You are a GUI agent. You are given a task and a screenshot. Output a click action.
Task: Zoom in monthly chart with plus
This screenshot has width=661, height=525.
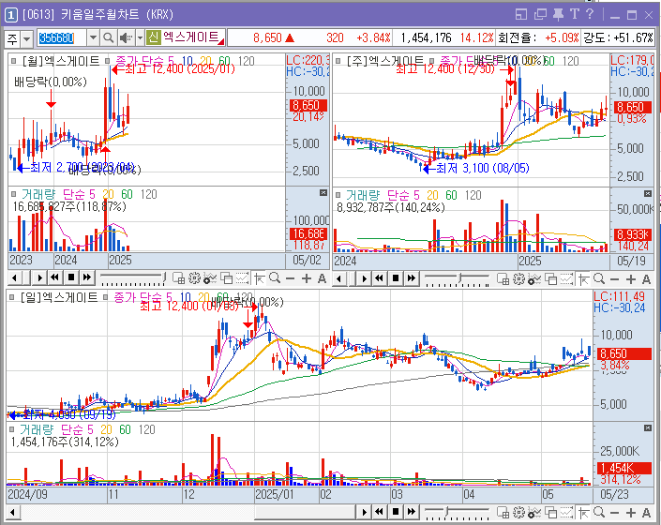click(307, 278)
